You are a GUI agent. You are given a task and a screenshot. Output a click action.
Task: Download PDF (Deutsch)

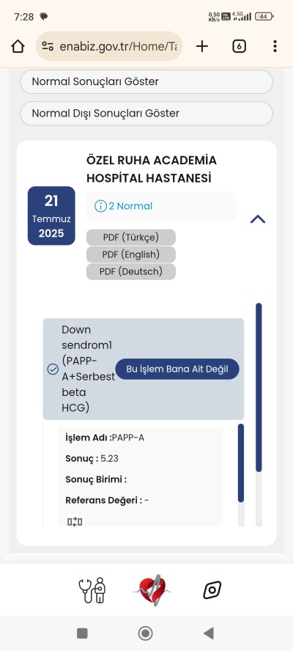[x=131, y=272]
